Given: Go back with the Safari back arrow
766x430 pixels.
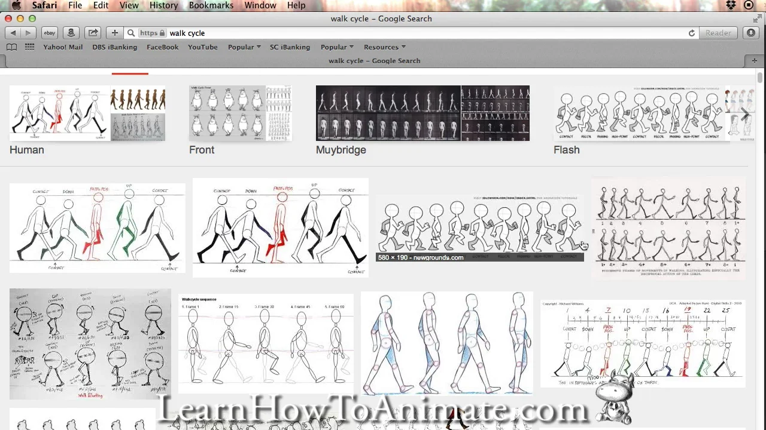Looking at the screenshot, I should (x=13, y=33).
